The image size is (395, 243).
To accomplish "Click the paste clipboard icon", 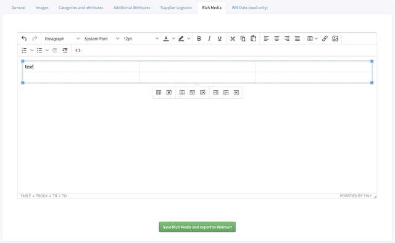I will point(253,38).
